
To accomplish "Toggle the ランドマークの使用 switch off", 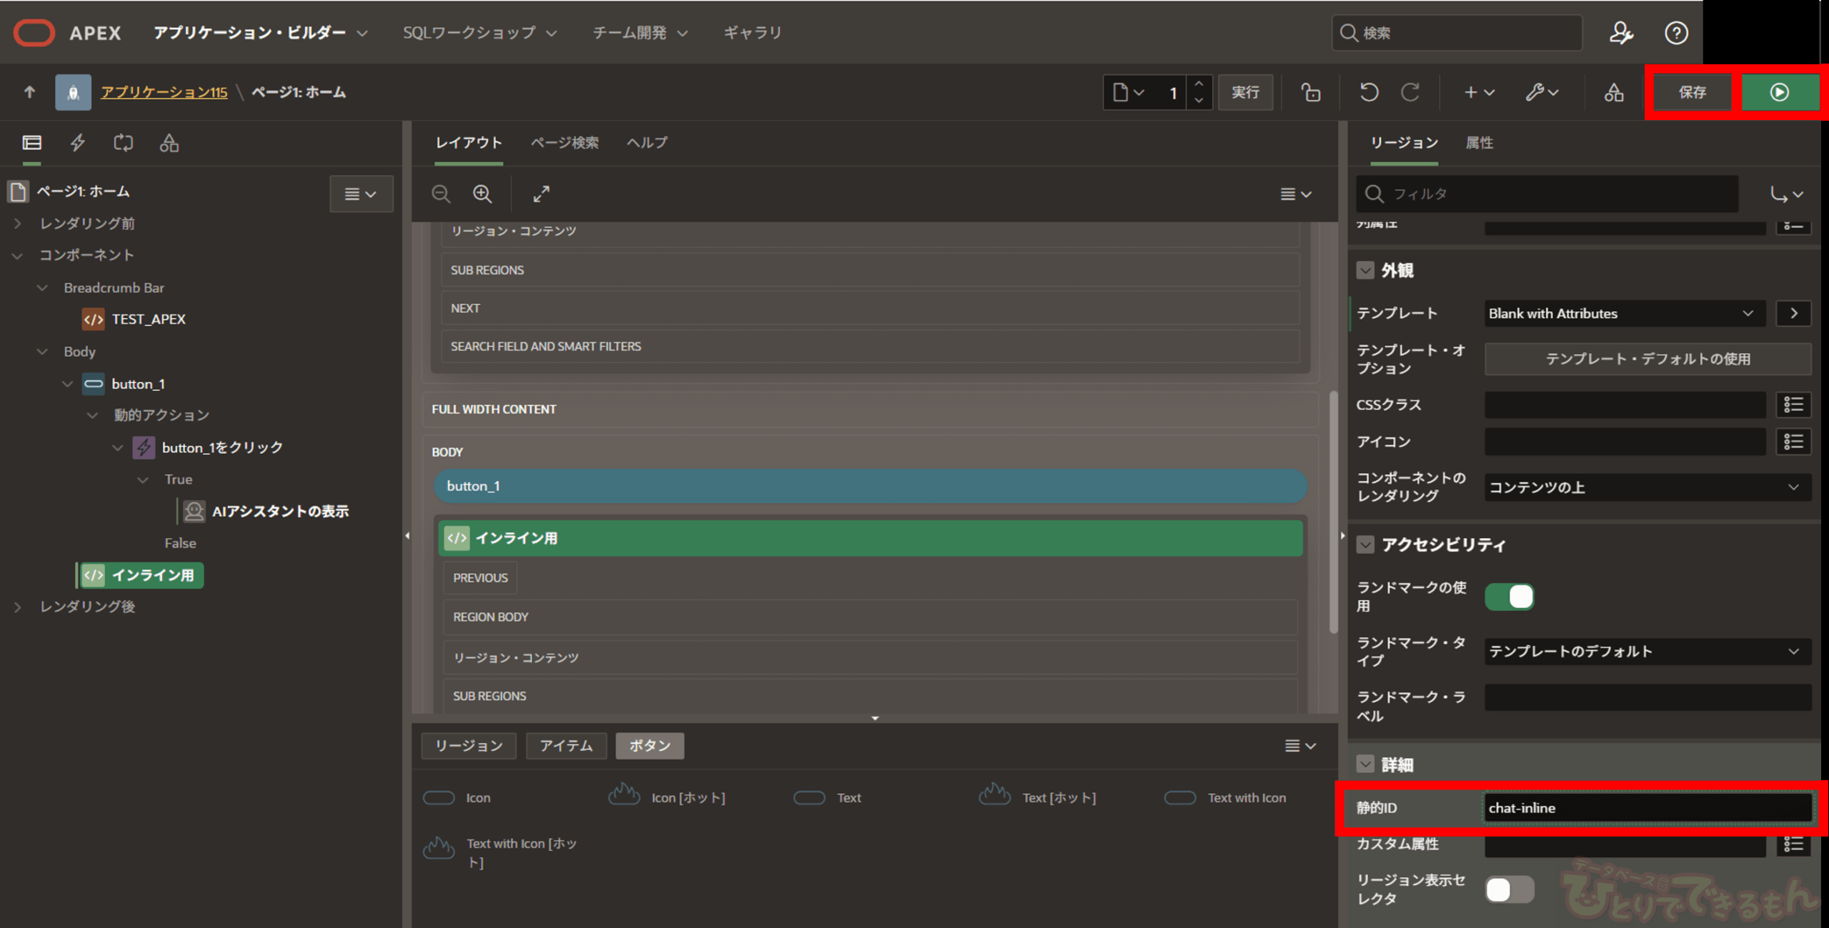I will (1509, 597).
